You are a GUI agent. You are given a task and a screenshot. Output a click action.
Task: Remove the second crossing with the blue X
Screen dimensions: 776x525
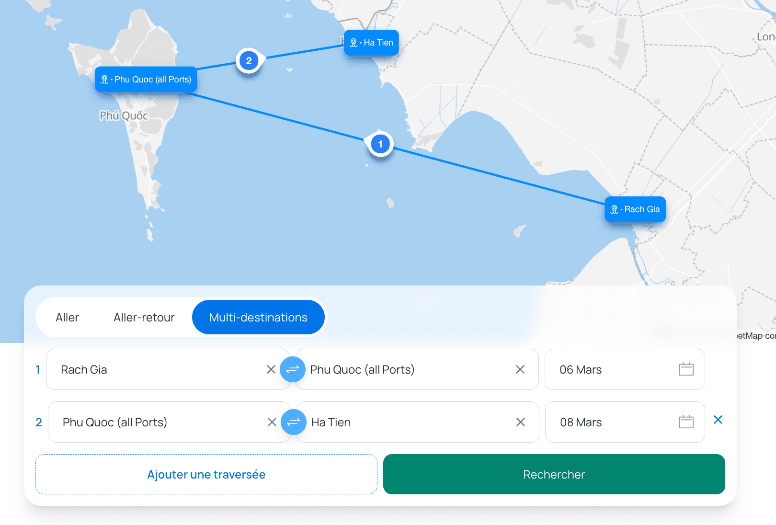[718, 420]
